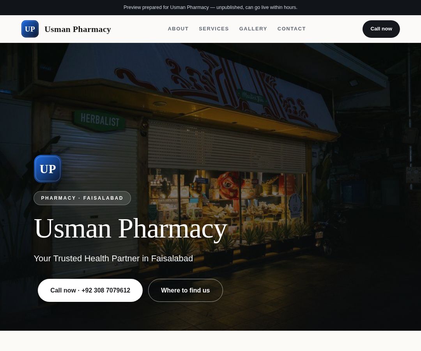The image size is (421, 351).
Task: Click the large UP badge in hero
Action: pos(48,169)
